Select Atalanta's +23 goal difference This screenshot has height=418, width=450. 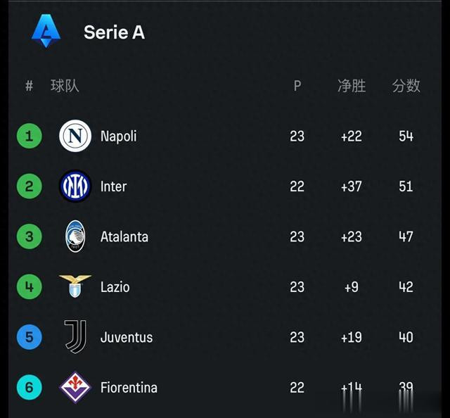point(352,237)
